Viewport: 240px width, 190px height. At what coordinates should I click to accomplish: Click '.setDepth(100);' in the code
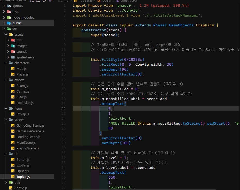click(x=116, y=143)
